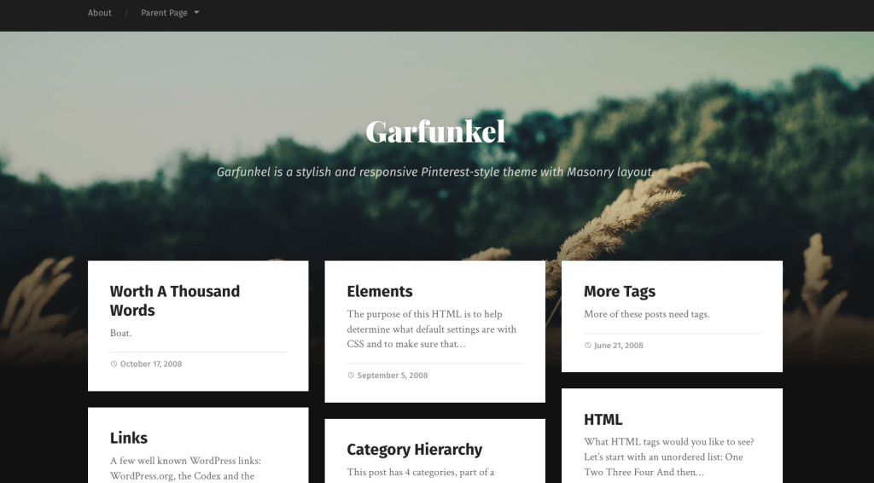Open the Parent Page menu link
Screen dimensions: 874x483
pyautogui.click(x=164, y=13)
